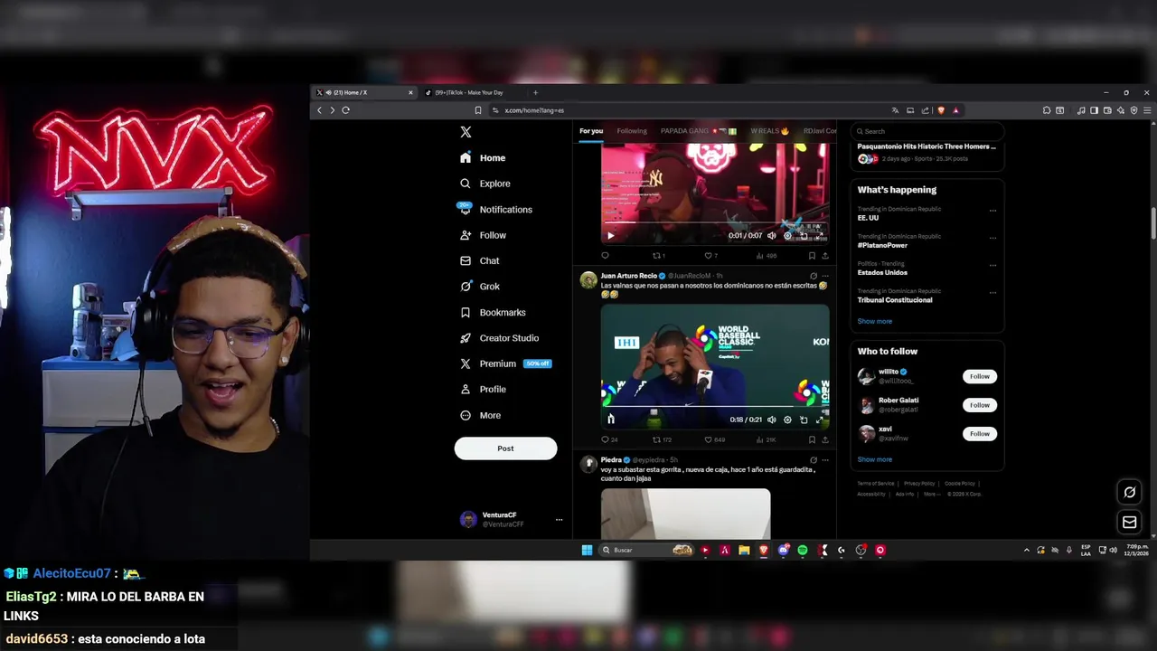
Task: Play the top paused video
Action: 610,235
